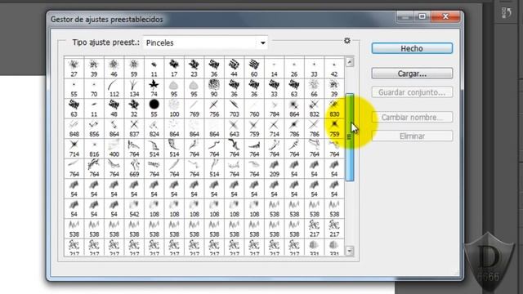Open the History panel icon in Photoshop

point(507,13)
